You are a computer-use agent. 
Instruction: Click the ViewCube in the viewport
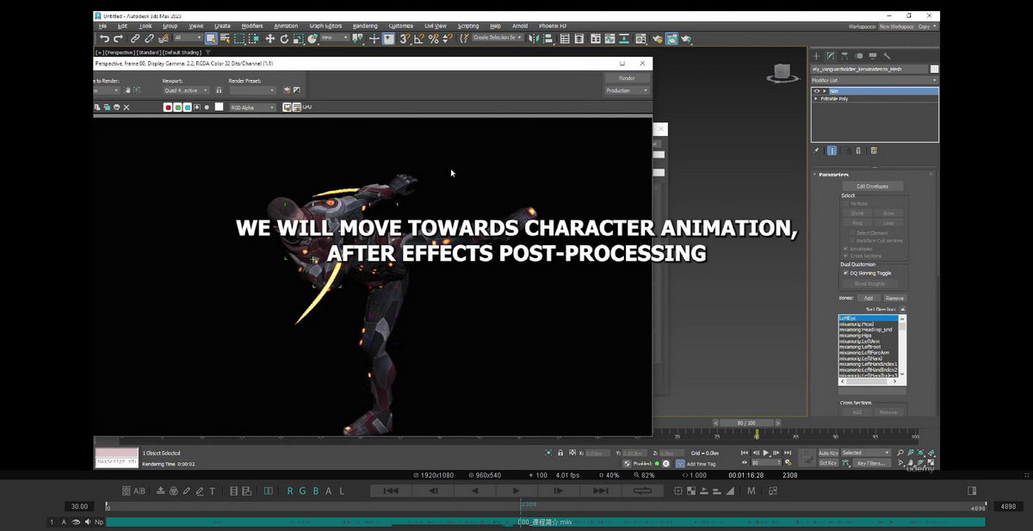pos(781,73)
